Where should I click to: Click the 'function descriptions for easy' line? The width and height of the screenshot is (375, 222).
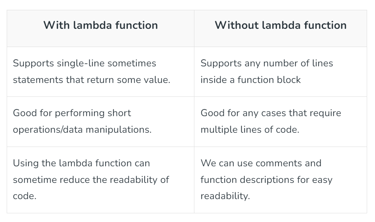click(267, 180)
